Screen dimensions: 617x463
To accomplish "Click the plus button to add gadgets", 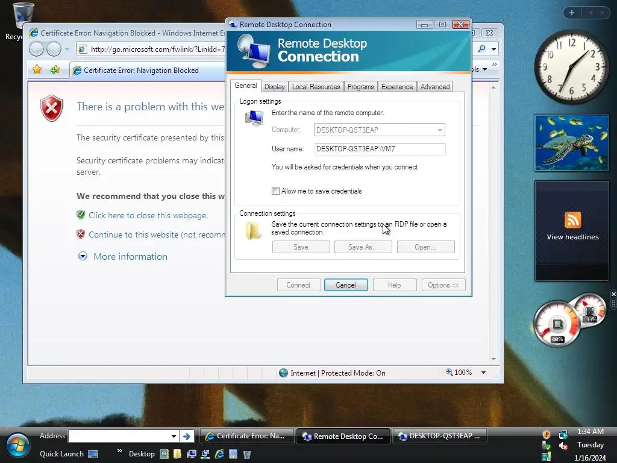I will tap(572, 13).
